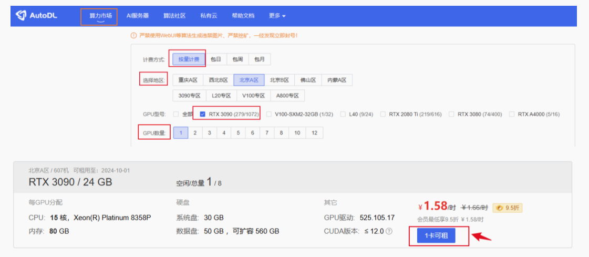Click the ¥1.58/时 price
The height and width of the screenshot is (257, 589).
pos(437,206)
